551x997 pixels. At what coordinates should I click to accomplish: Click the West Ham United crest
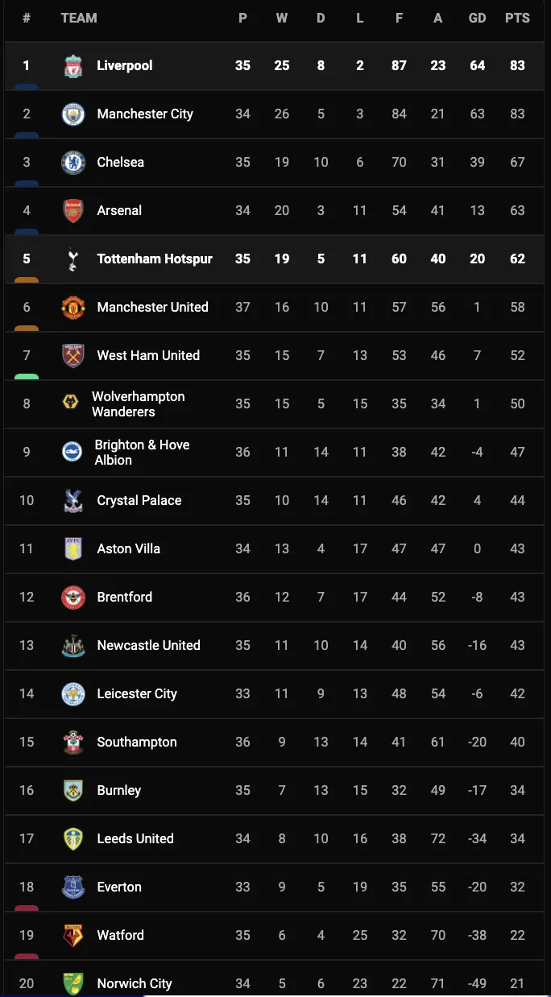click(73, 356)
